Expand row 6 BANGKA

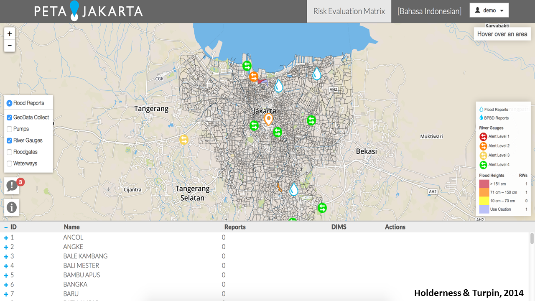coord(6,285)
